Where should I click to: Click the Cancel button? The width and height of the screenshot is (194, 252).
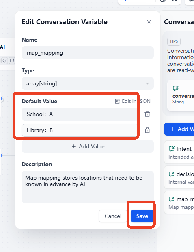coord(113,216)
